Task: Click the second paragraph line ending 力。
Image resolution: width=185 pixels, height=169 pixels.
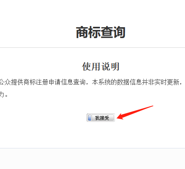Action: [x=4, y=95]
